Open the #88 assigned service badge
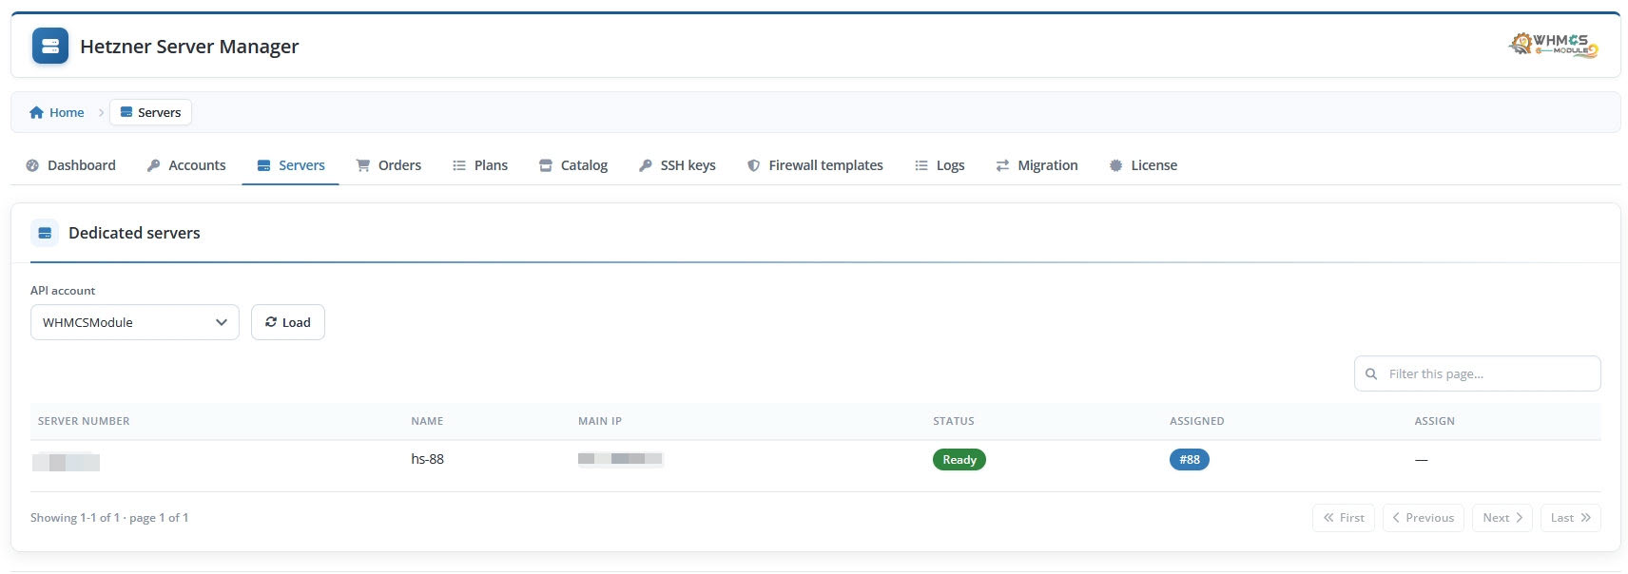1628x574 pixels. tap(1190, 460)
